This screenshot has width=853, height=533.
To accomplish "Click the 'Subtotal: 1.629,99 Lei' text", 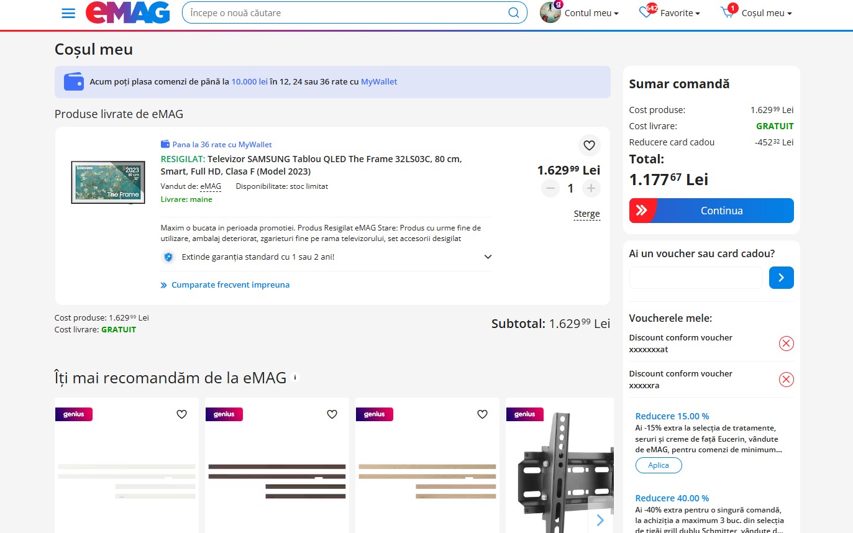I will 550,324.
